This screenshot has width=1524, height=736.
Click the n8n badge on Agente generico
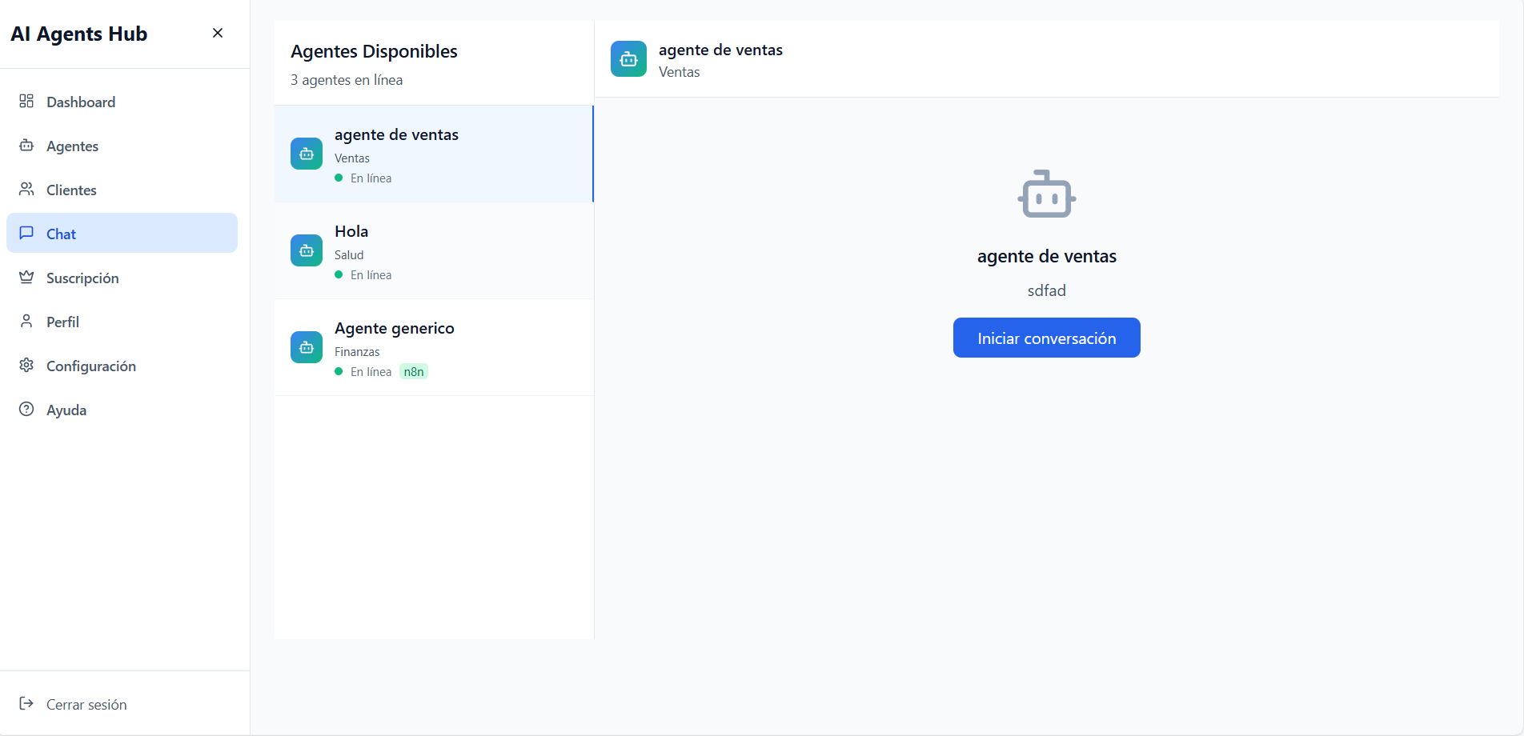pos(414,371)
